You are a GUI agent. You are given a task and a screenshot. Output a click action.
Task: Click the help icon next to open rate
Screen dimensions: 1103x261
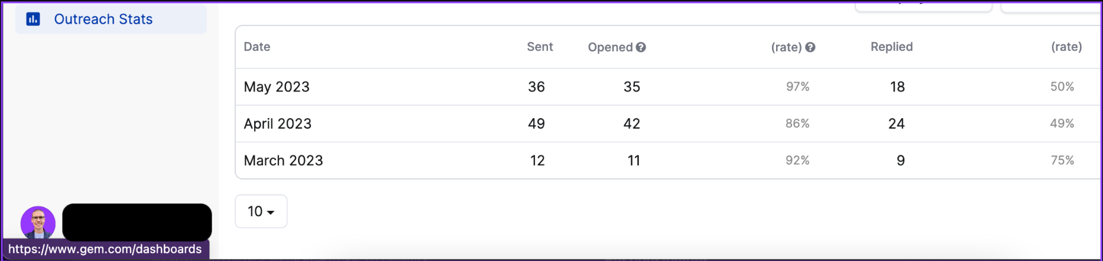[x=810, y=47]
